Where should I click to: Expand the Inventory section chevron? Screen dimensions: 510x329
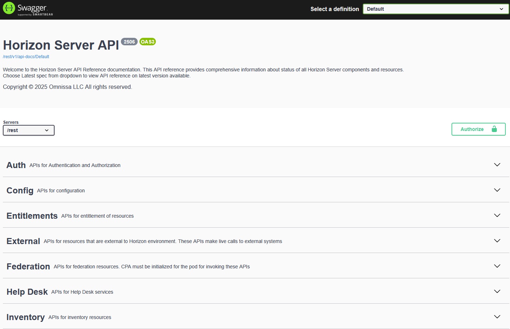tap(497, 317)
